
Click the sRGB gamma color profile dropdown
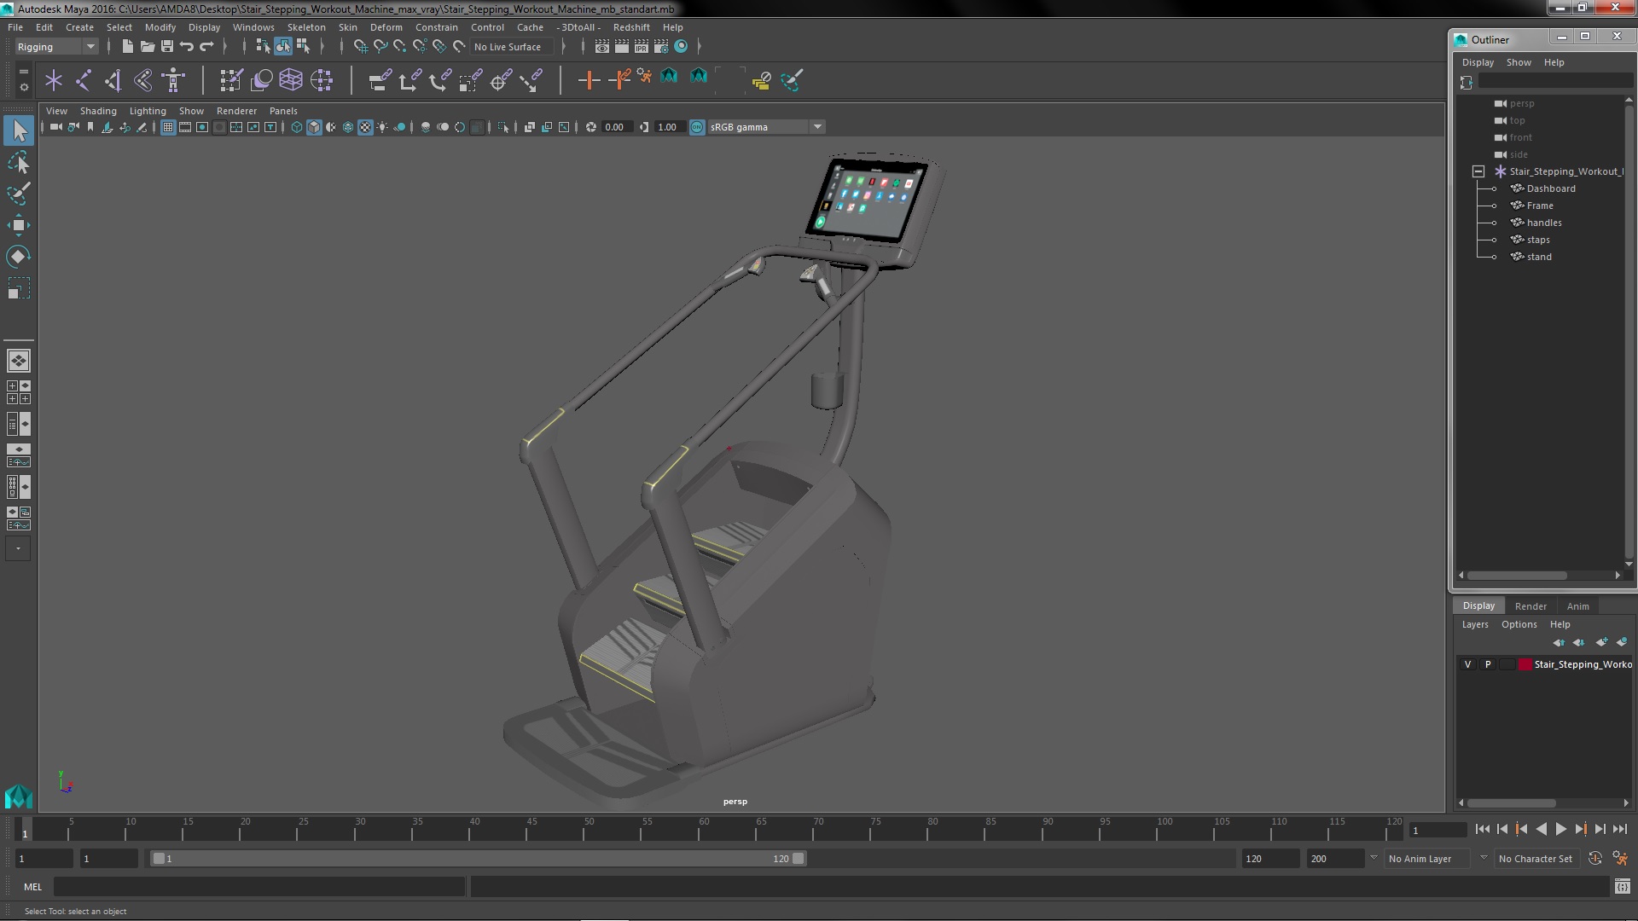(x=759, y=126)
